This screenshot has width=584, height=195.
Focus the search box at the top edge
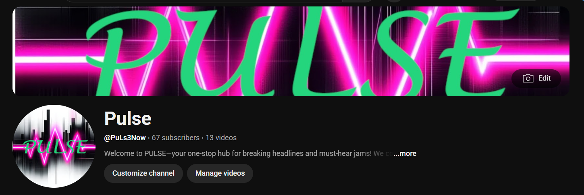coord(204,1)
